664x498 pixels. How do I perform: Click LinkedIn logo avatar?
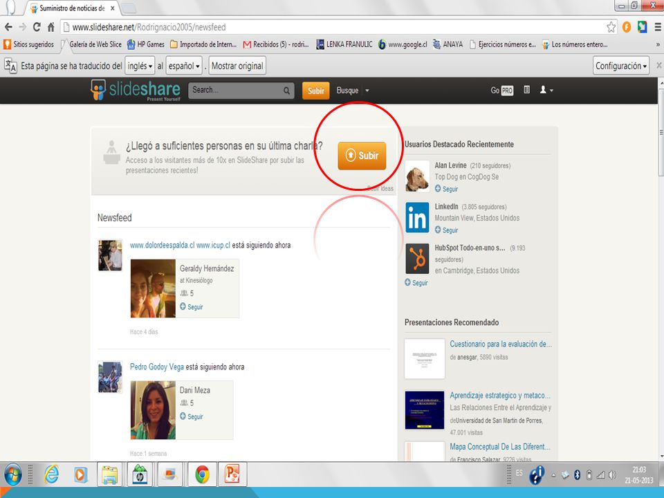(417, 217)
